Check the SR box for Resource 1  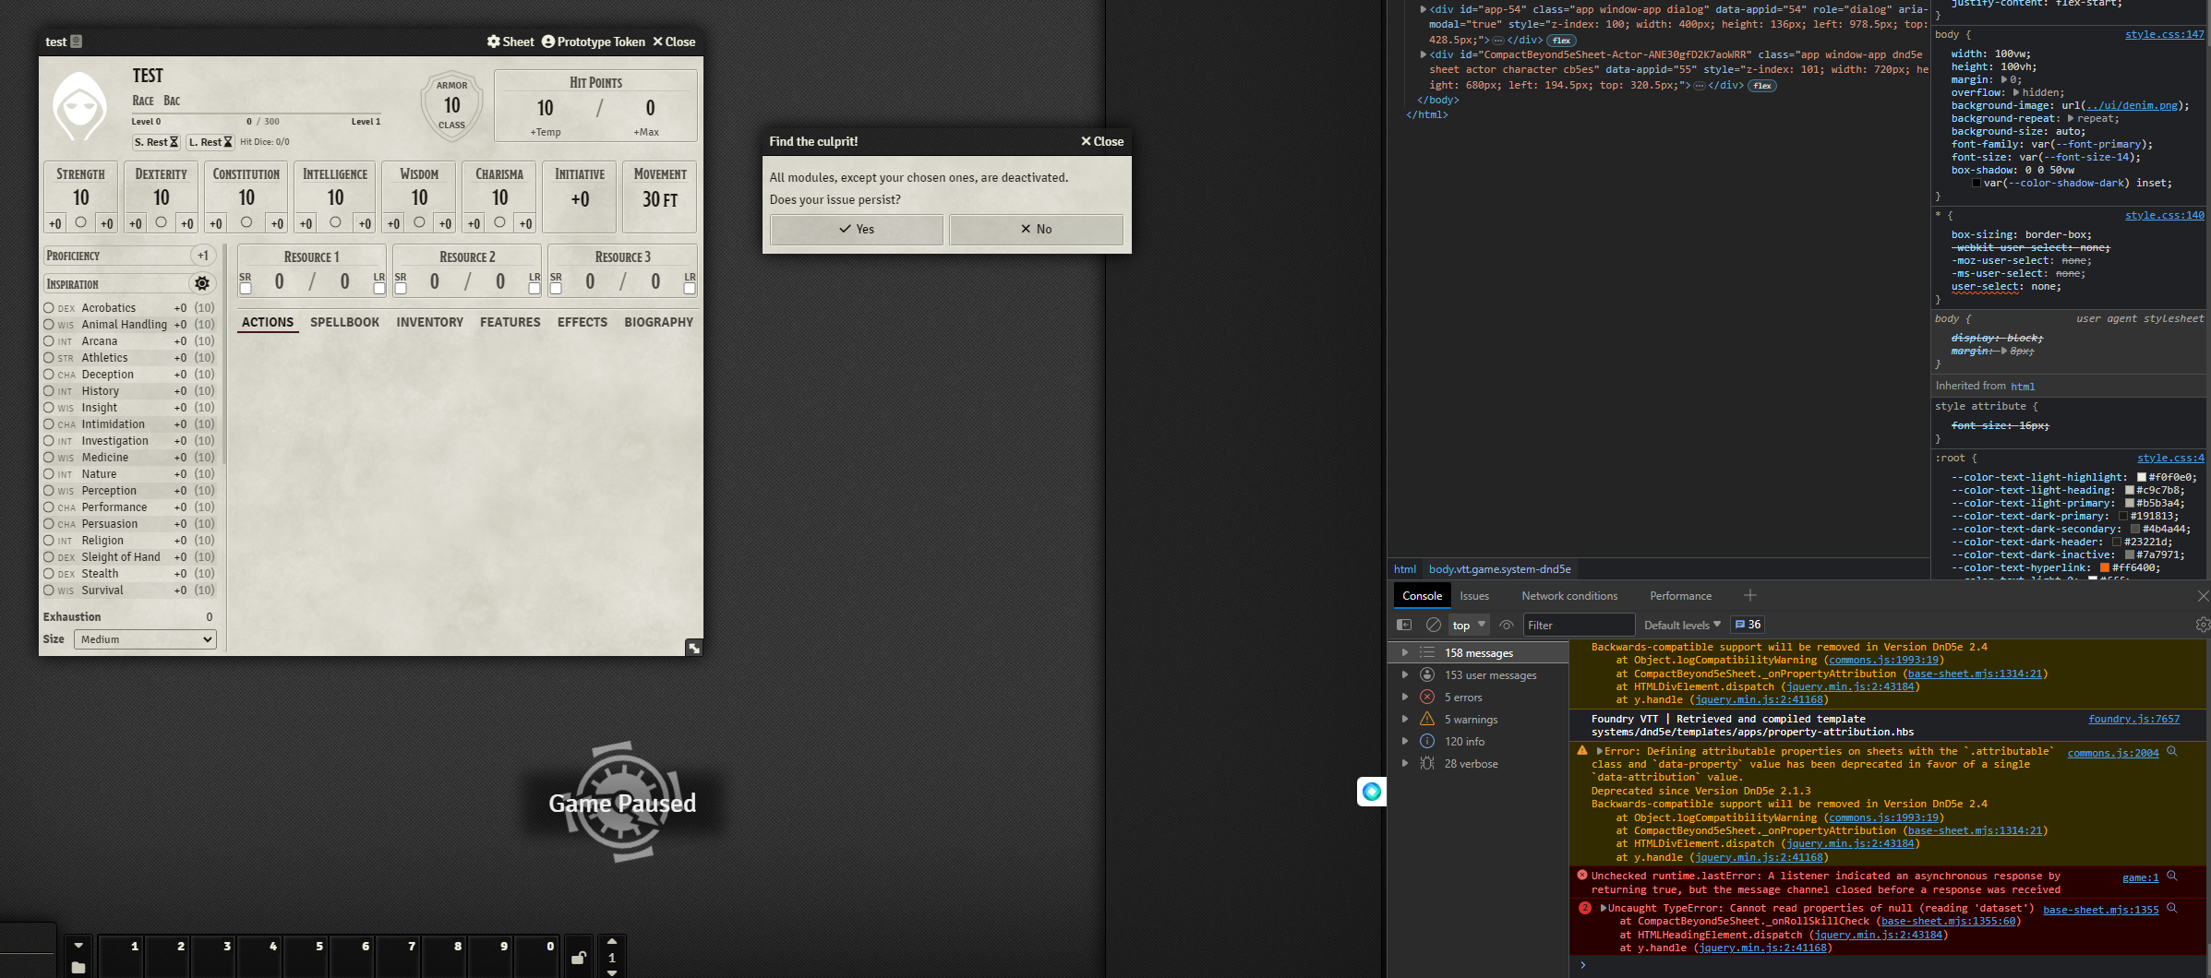[x=244, y=288]
